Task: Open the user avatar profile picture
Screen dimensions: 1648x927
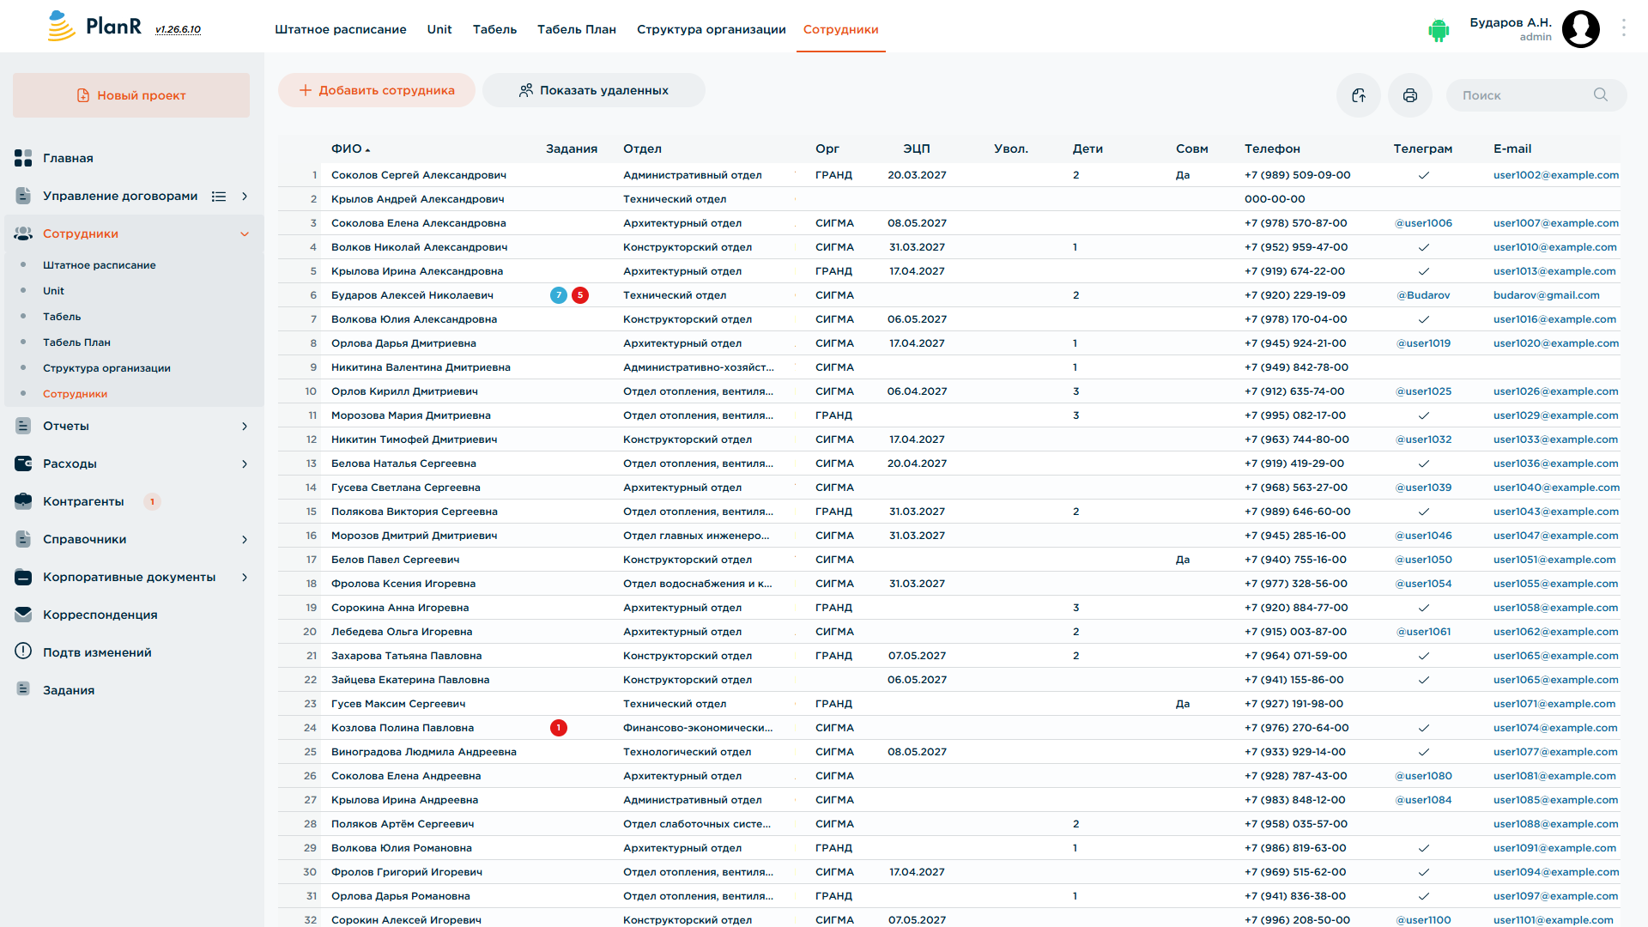Action: [1580, 29]
